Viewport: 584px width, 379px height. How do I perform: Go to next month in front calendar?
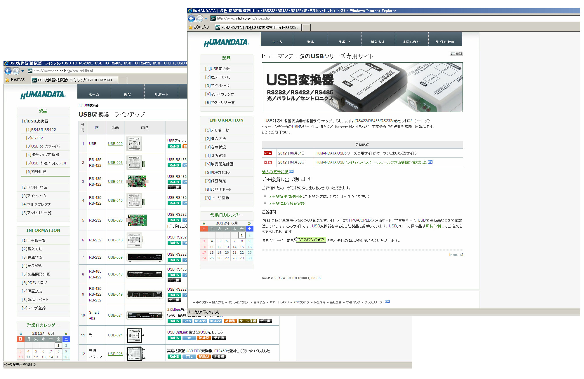[249, 223]
